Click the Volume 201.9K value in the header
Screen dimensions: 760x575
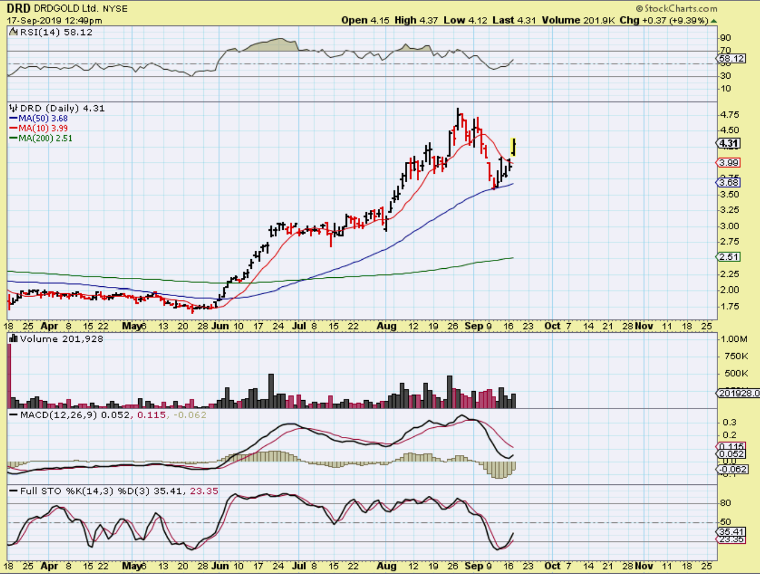click(x=578, y=20)
